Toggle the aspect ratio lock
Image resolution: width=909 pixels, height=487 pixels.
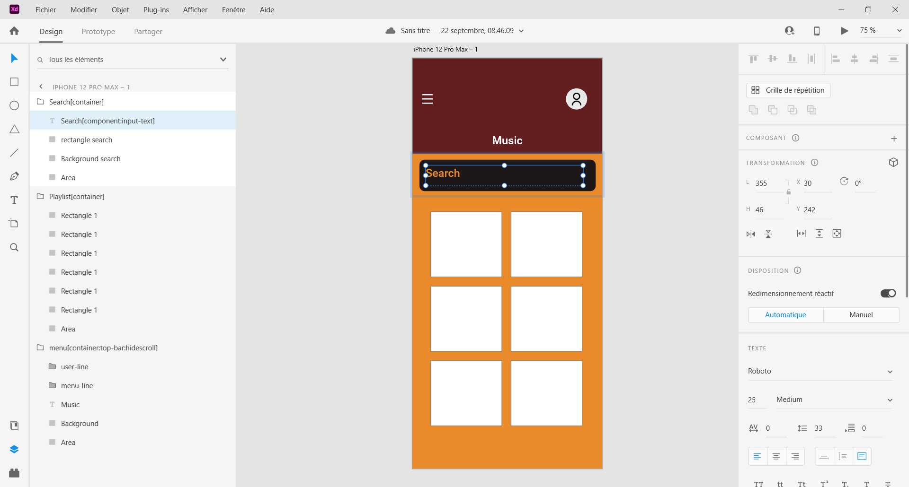(x=788, y=192)
